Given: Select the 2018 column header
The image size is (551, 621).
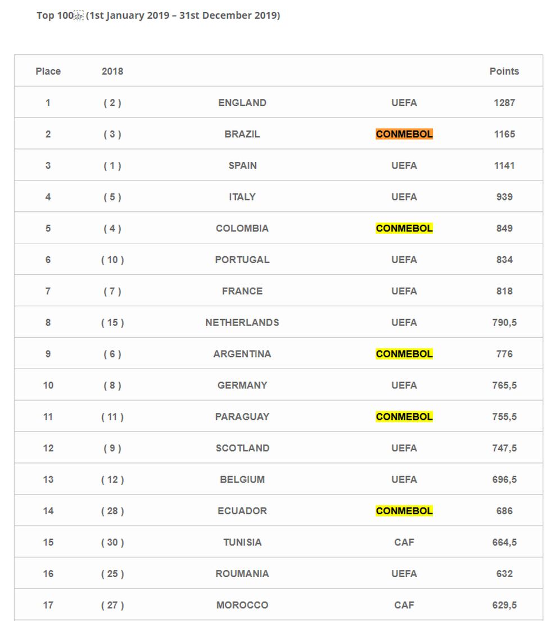Looking at the screenshot, I should click(x=112, y=71).
